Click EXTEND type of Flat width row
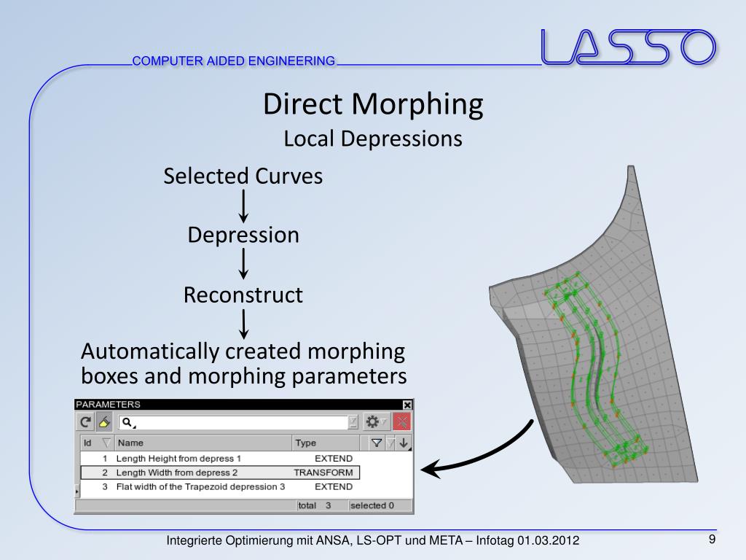This screenshot has height=560, width=746. pos(334,486)
